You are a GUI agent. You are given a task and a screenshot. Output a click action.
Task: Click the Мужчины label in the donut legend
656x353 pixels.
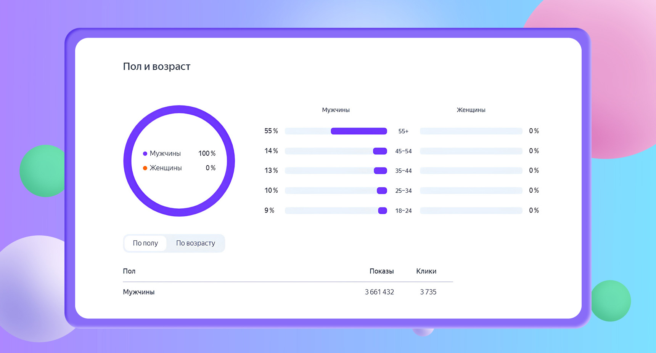(x=165, y=153)
